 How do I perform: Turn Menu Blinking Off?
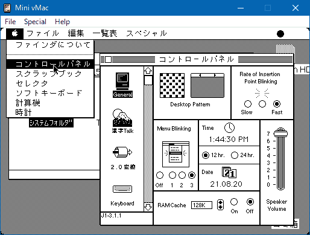tap(160, 175)
